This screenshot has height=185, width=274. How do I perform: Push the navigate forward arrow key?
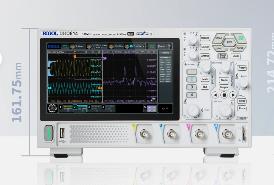pyautogui.click(x=233, y=95)
